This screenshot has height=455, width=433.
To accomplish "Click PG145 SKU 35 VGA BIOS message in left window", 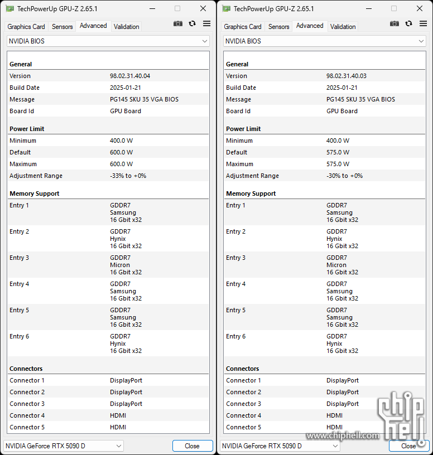I will (x=144, y=99).
